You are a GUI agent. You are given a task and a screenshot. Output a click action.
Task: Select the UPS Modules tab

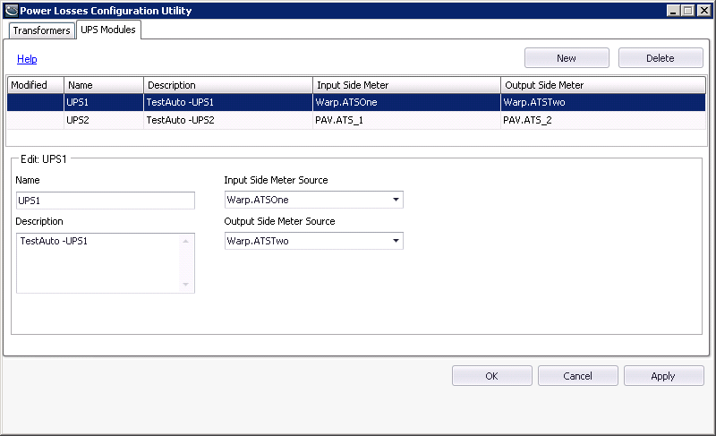(109, 30)
